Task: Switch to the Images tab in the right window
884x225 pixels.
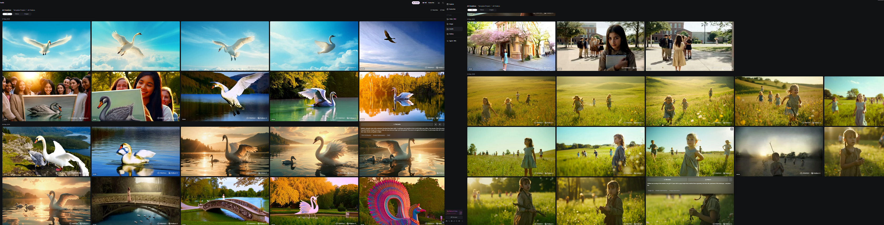Action: 491,10
